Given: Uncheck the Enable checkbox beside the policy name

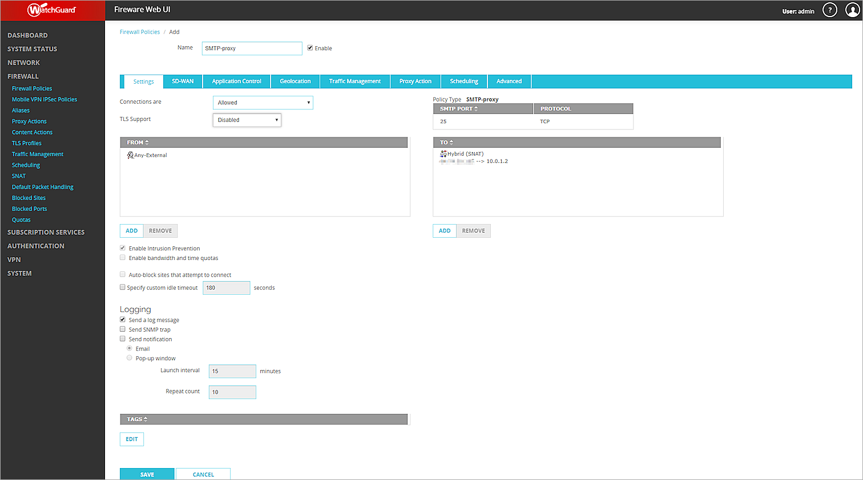Looking at the screenshot, I should click(x=310, y=48).
